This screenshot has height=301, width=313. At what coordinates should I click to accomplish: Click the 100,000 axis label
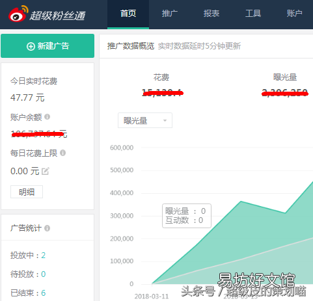pyautogui.click(x=122, y=261)
